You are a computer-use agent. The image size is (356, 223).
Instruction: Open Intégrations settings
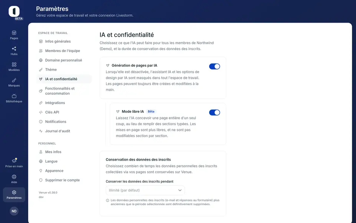[x=64, y=103]
